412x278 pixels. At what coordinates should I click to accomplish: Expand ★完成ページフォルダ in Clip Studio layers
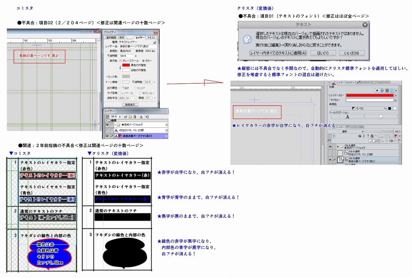[338, 146]
